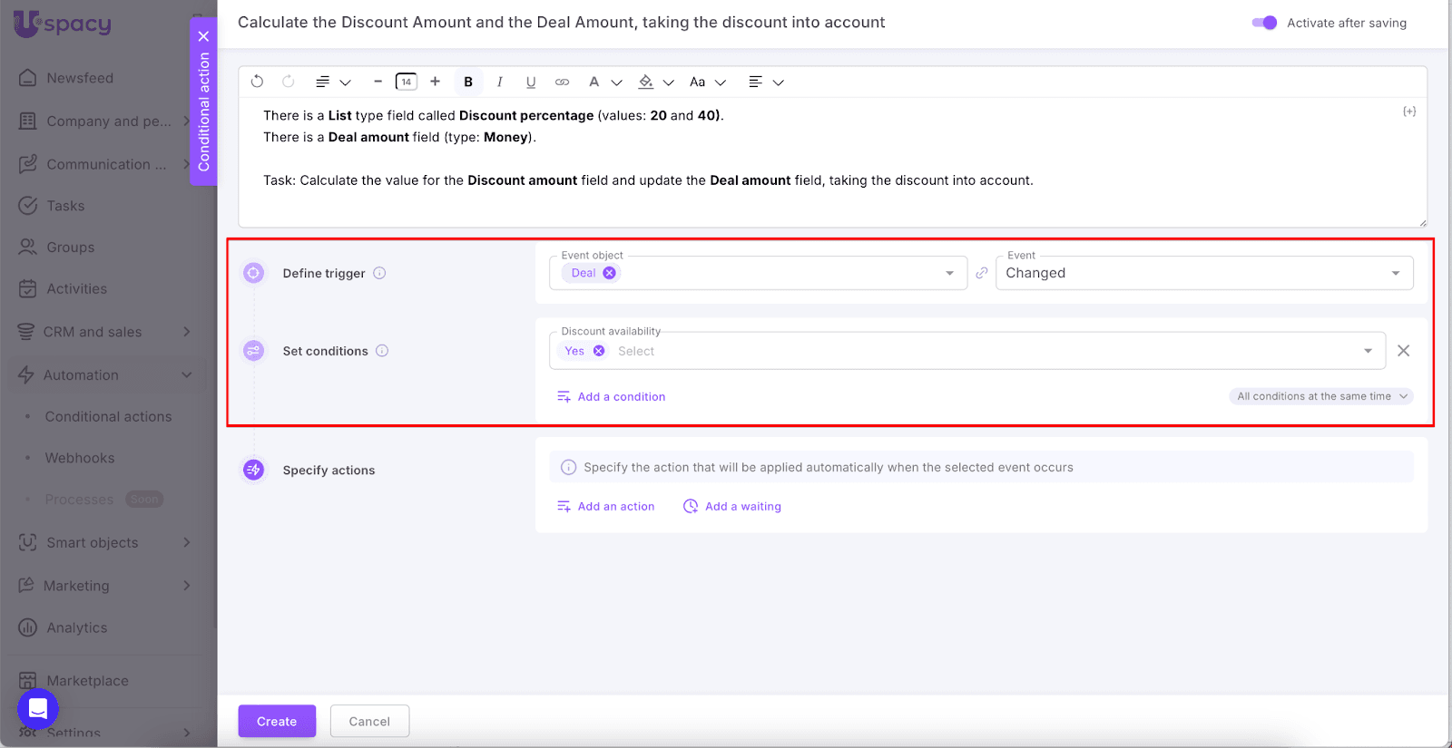Click the font size input box

(x=407, y=82)
